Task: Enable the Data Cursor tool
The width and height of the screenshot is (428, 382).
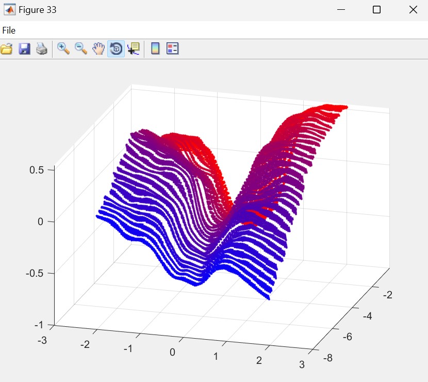Action: (134, 49)
